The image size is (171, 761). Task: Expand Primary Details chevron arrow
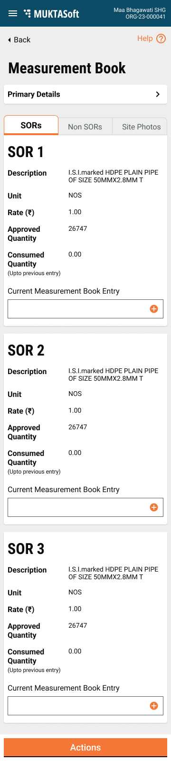tap(158, 94)
